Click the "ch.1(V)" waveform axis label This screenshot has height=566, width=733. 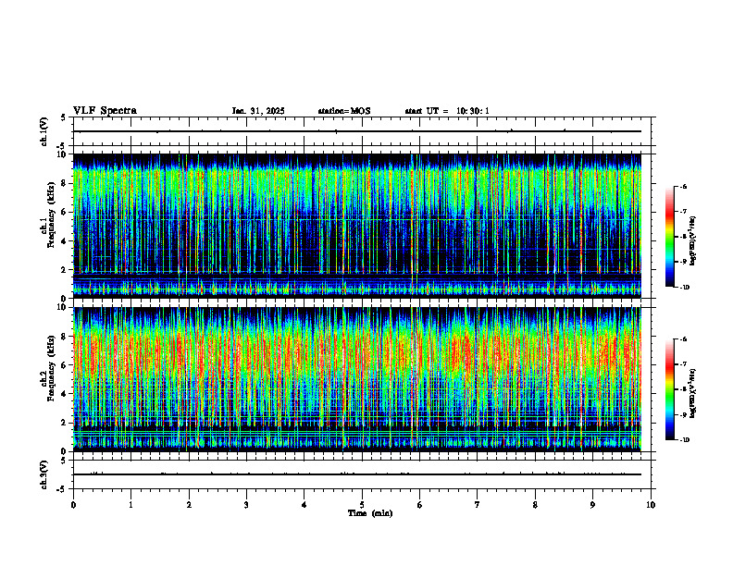(44, 131)
